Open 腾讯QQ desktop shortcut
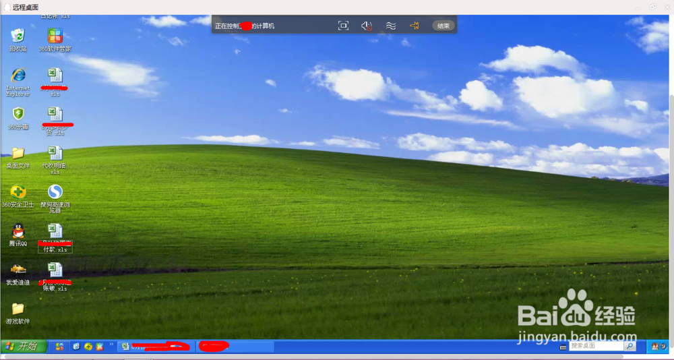674x360 pixels. 18,235
